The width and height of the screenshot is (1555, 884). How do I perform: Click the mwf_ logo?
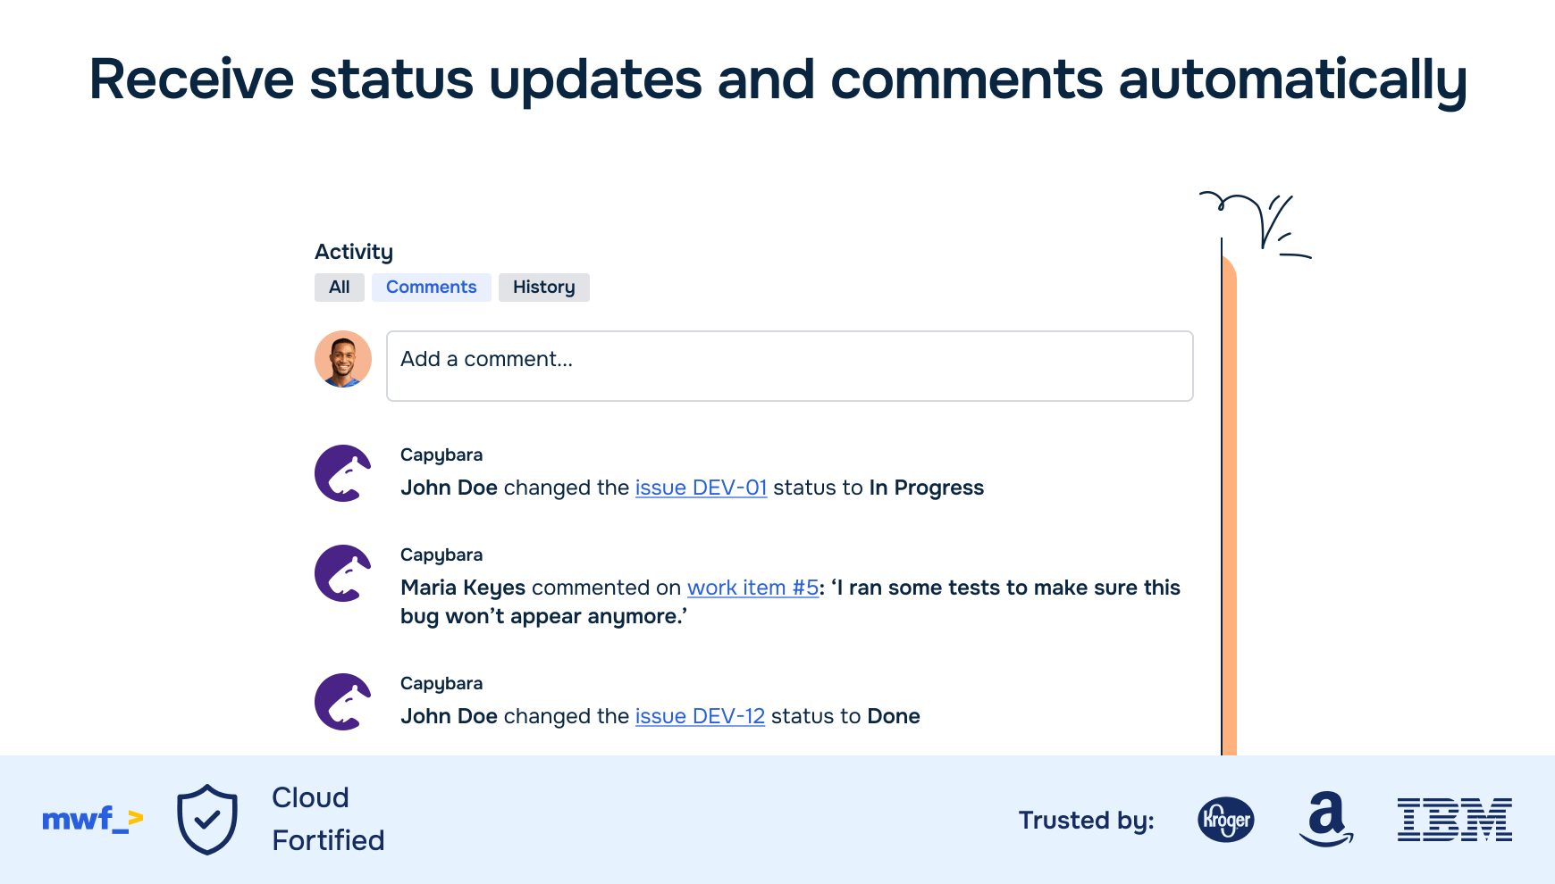[93, 819]
